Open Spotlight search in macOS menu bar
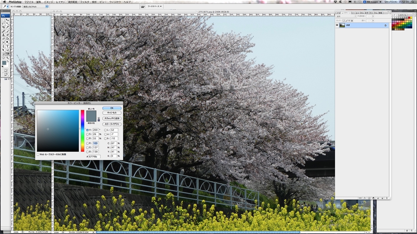Image resolution: width=417 pixels, height=234 pixels. [x=413, y=2]
